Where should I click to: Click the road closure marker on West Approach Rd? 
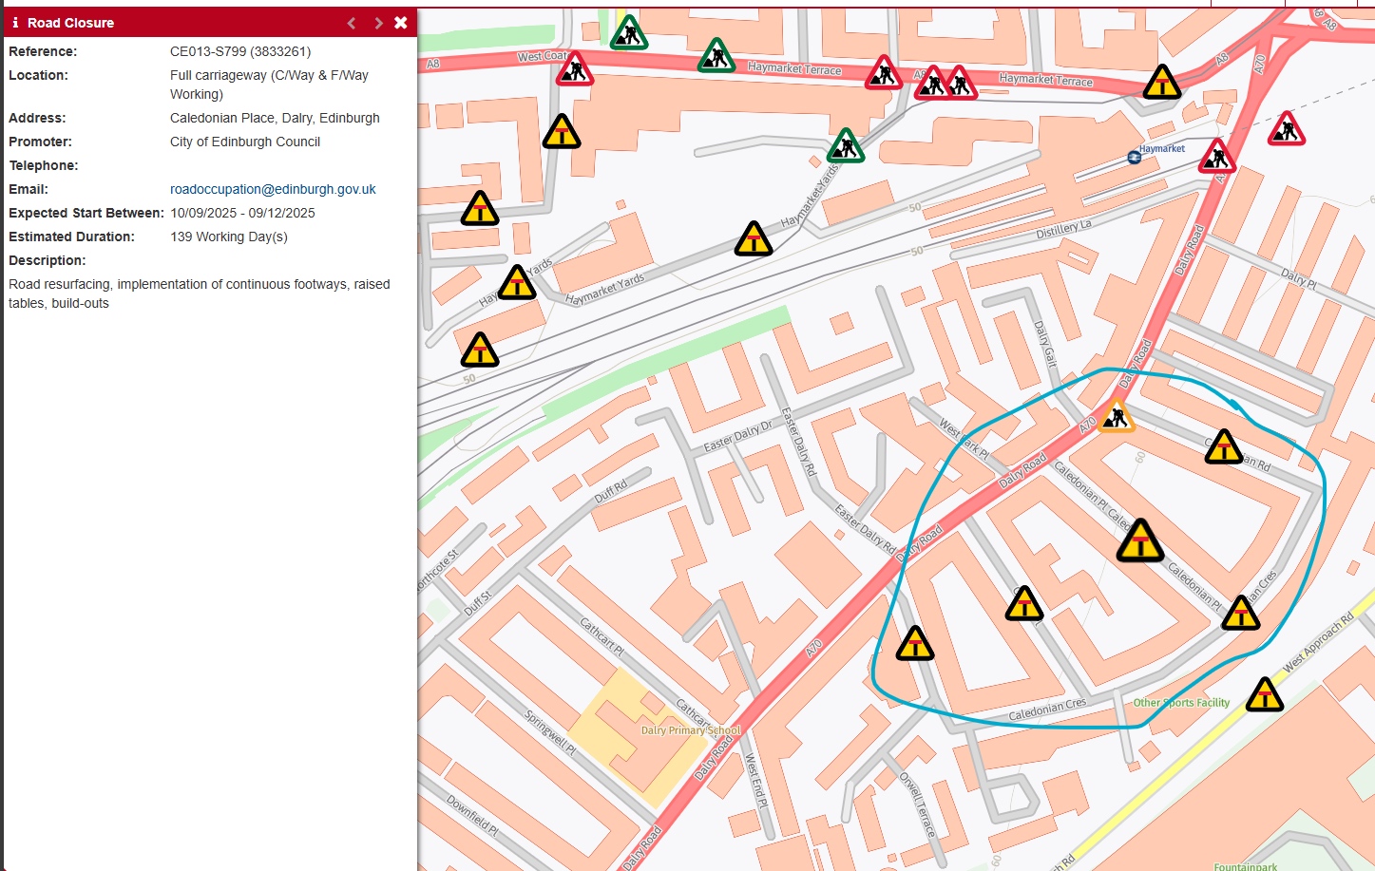coord(1264,696)
